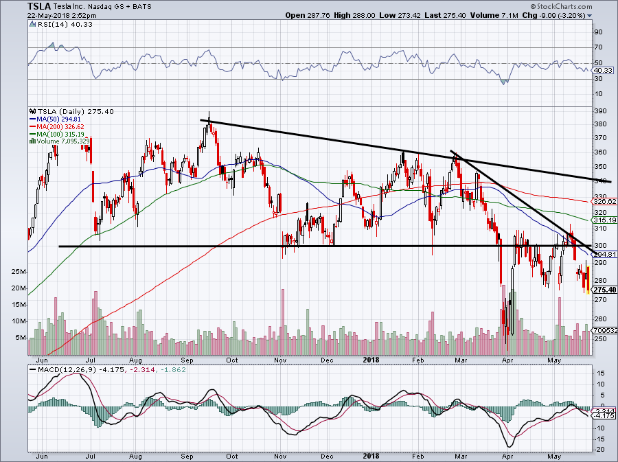The height and width of the screenshot is (462, 618).
Task: Click the black line marker before MACD(12,26,9)
Action: [32, 370]
